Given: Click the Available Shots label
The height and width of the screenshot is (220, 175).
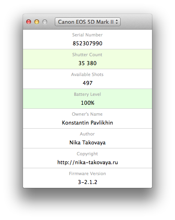Looking at the screenshot, I should [87, 74].
